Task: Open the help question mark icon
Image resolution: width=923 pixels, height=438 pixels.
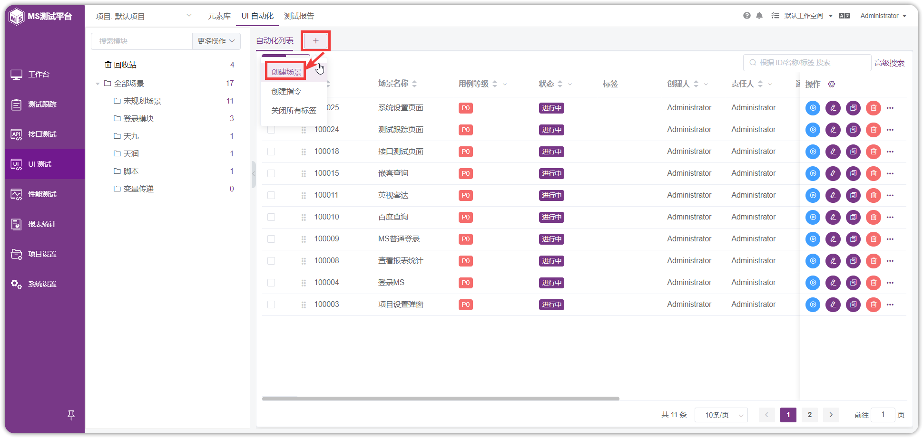Action: (x=747, y=16)
